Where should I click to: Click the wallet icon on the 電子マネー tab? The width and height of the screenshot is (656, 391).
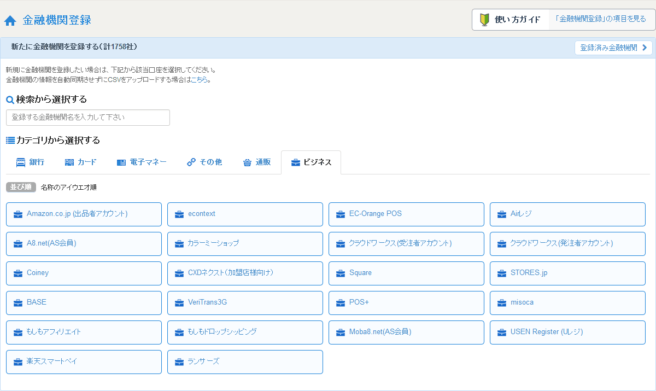pyautogui.click(x=121, y=162)
